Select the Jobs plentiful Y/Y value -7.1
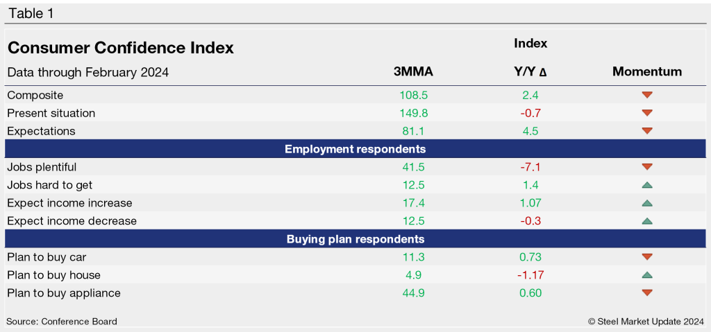The width and height of the screenshot is (711, 332). click(x=530, y=167)
